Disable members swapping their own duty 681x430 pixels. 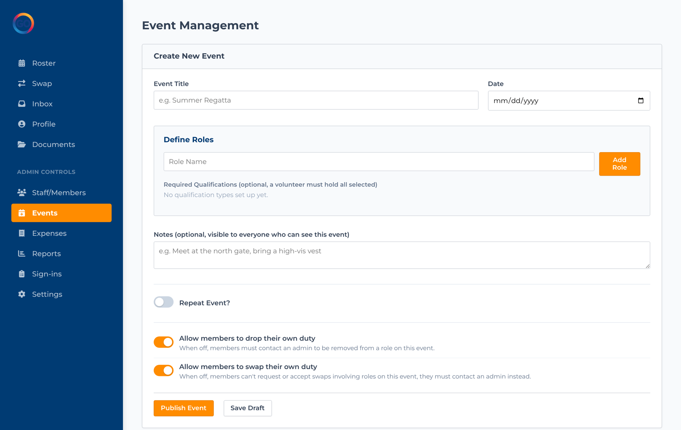[x=163, y=370]
